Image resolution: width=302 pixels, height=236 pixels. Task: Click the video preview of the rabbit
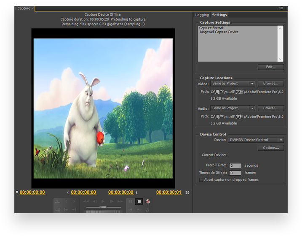(103, 109)
